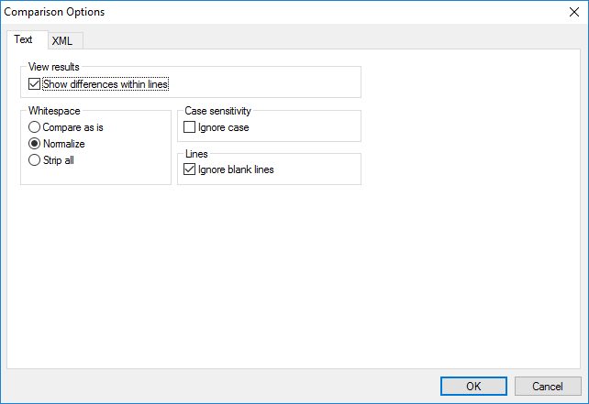Select the Text tab
Screen dimensions: 589x404
click(x=23, y=39)
